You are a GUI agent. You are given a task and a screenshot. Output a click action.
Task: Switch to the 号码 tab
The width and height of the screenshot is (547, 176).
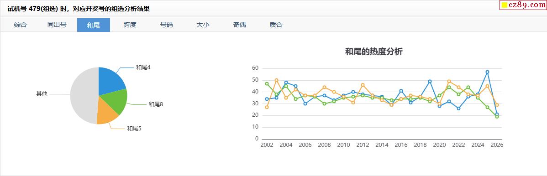[x=166, y=25]
